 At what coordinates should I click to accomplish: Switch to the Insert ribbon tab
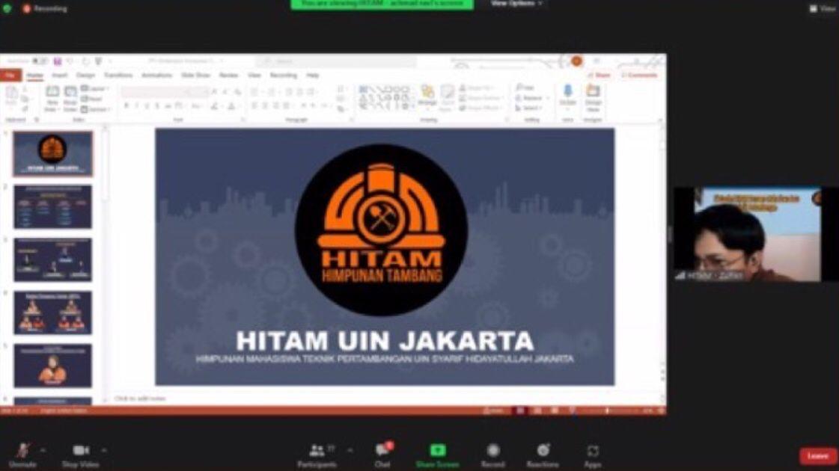click(x=59, y=76)
